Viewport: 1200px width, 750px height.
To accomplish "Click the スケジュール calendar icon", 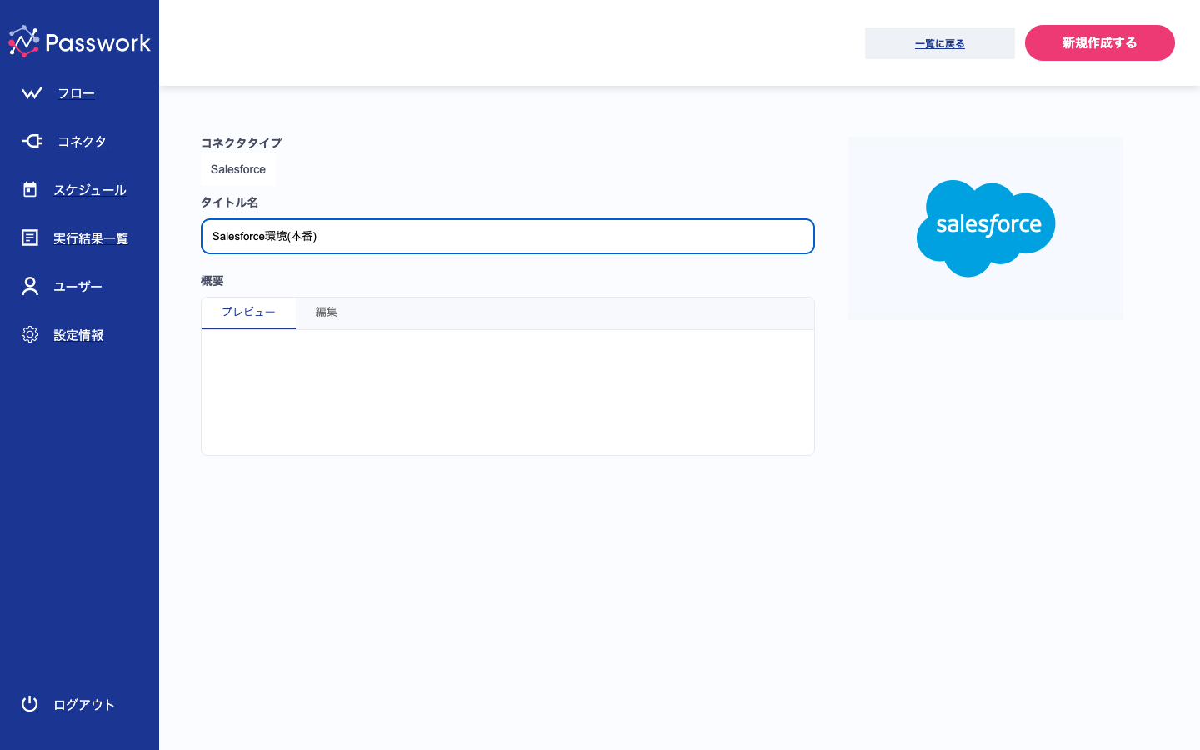I will (30, 189).
